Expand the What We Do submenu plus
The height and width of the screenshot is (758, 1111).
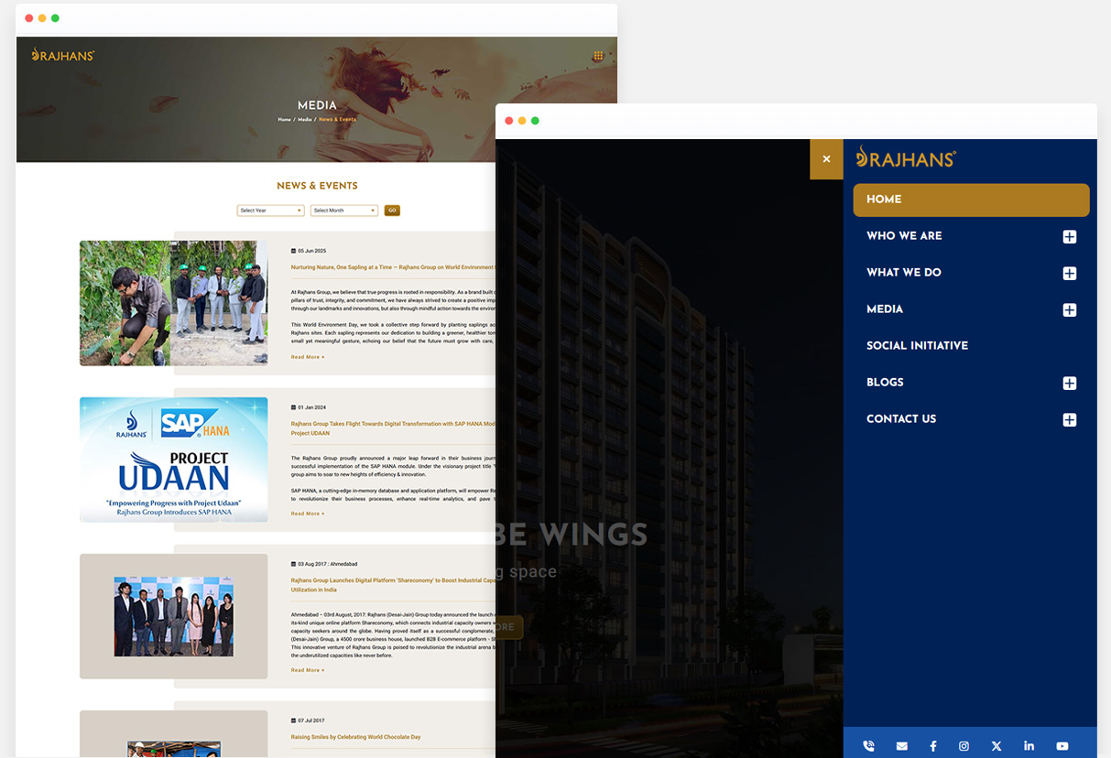point(1069,274)
